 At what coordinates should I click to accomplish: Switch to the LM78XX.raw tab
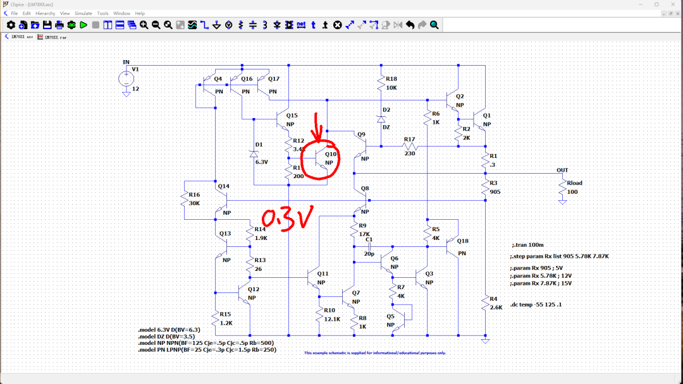point(52,37)
